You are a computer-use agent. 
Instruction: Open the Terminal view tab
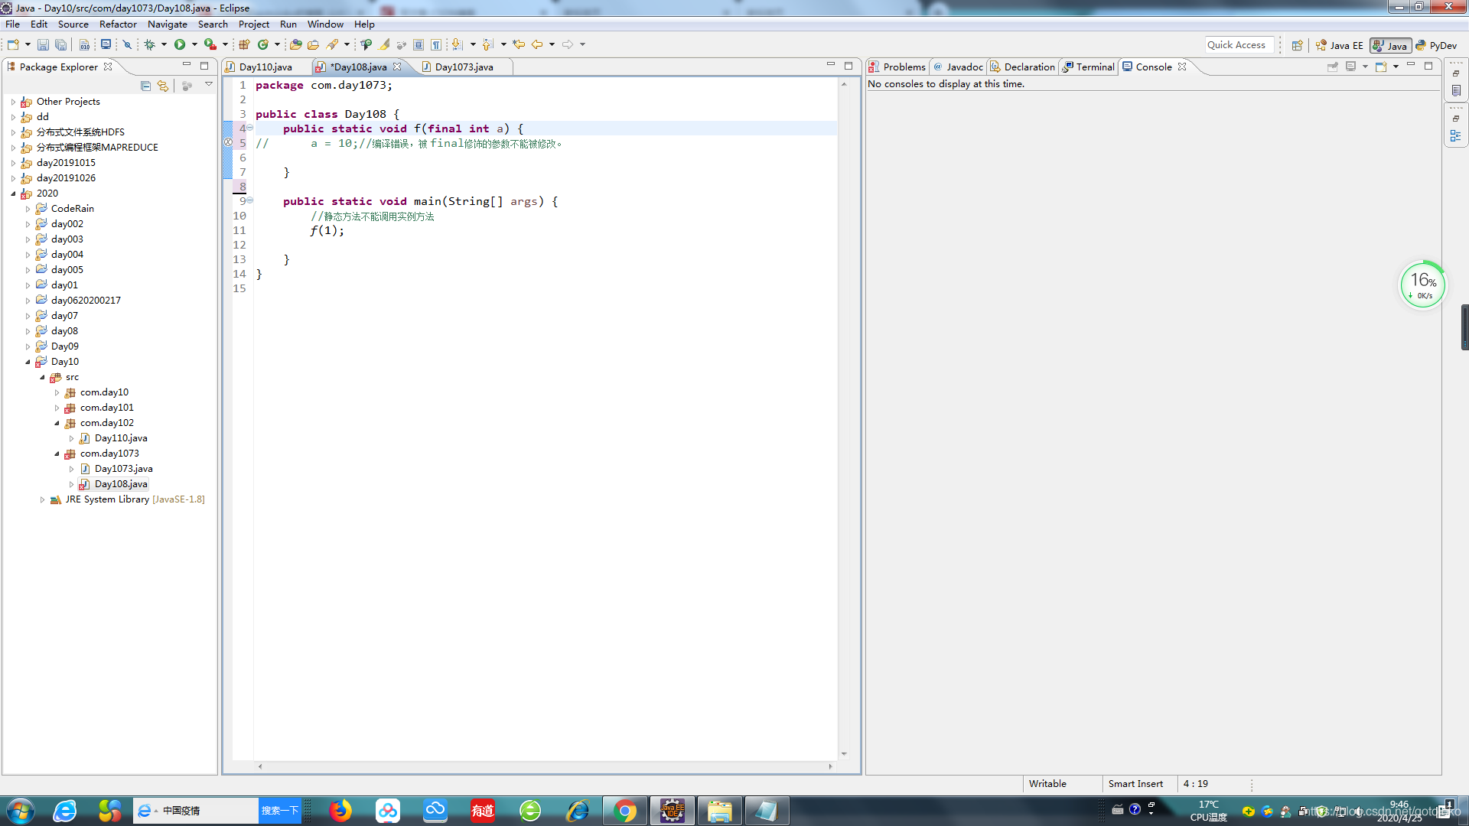tap(1089, 67)
